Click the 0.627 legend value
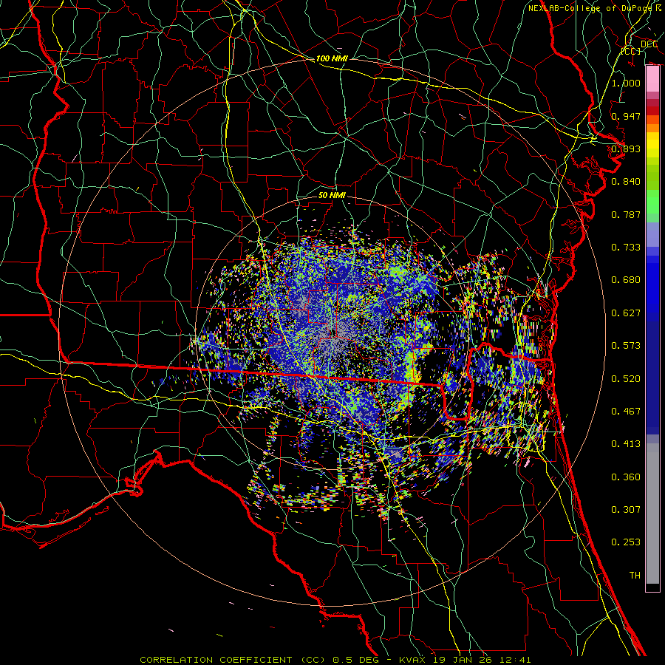Image resolution: width=665 pixels, height=665 pixels. tap(626, 313)
